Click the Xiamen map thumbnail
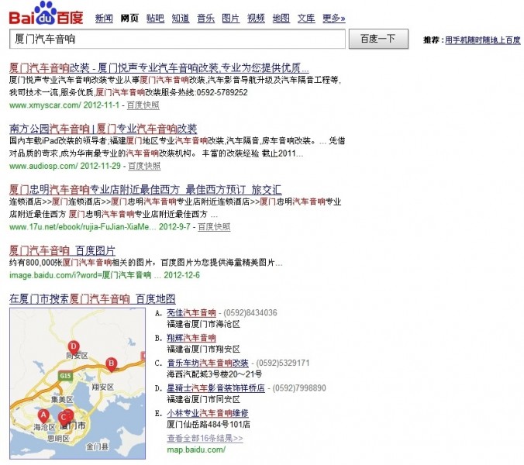This screenshot has width=524, height=465. click(x=78, y=384)
